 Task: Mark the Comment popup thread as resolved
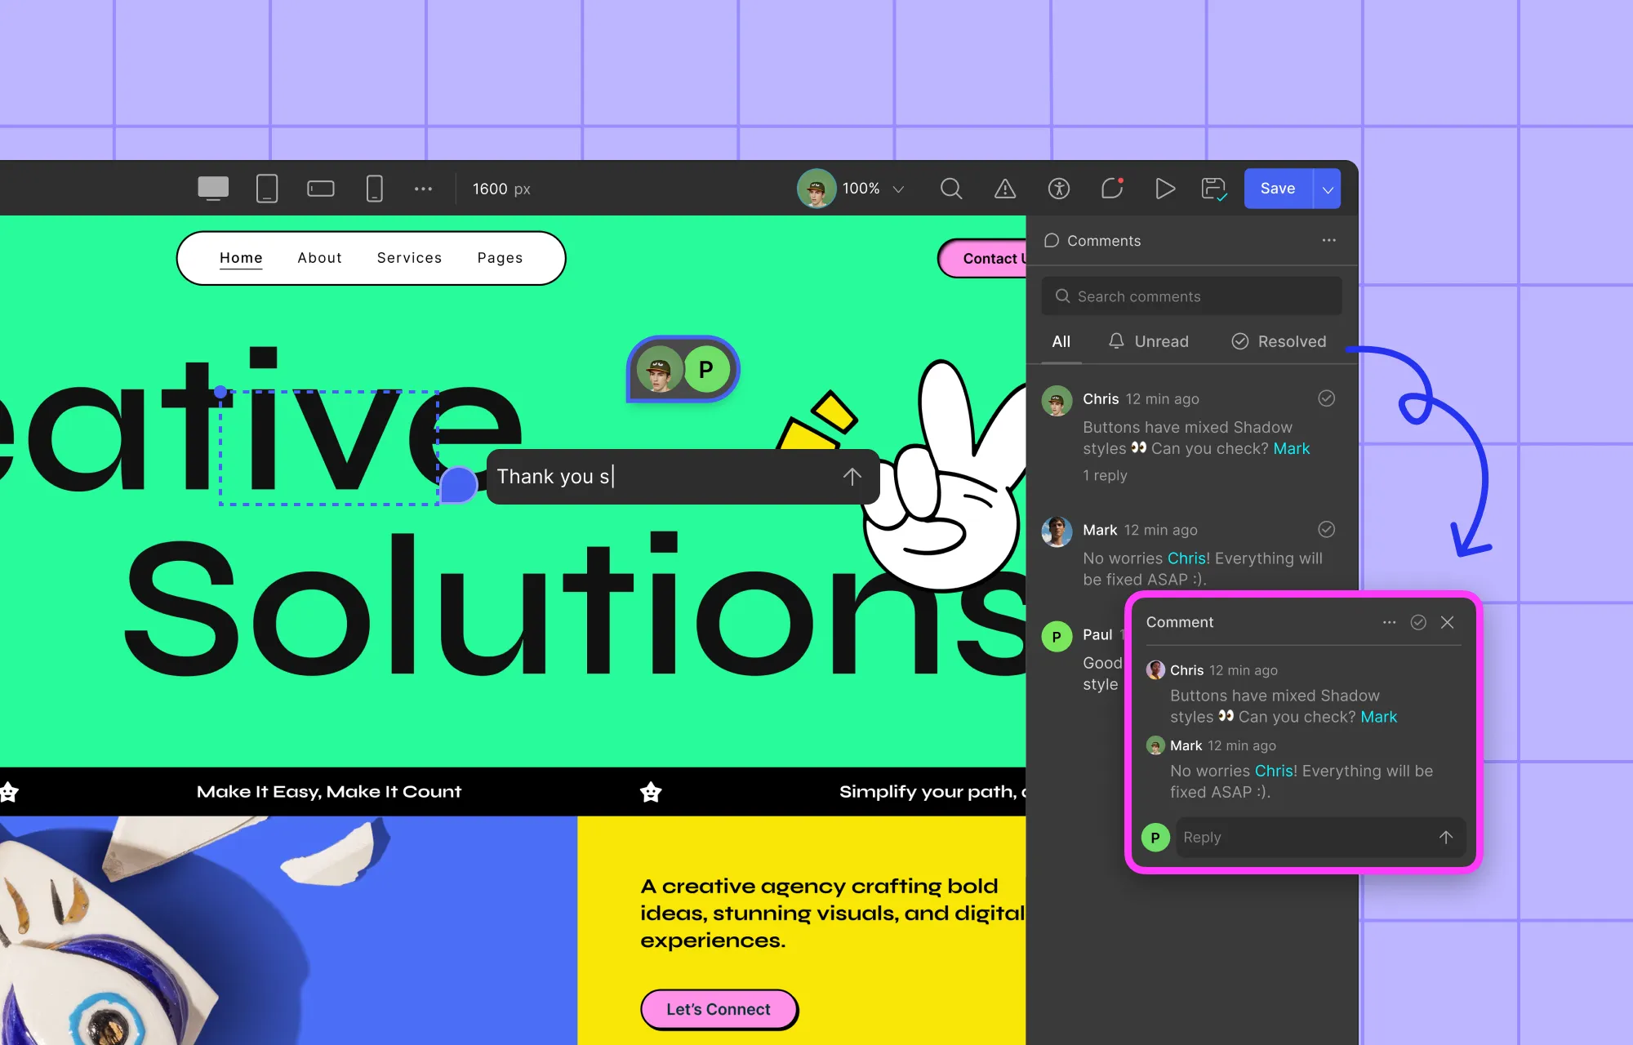[1418, 622]
